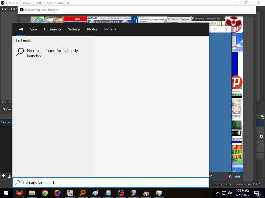Select 'can you guys let me test my malware' tab
The image size is (265, 198).
coord(109,18)
